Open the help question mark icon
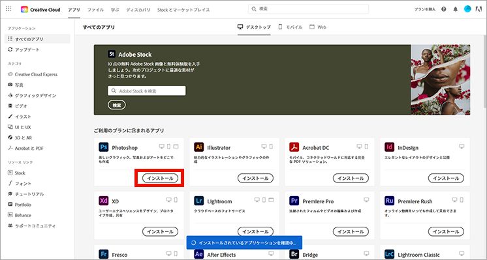Viewport: 487px width, 260px height. point(444,9)
